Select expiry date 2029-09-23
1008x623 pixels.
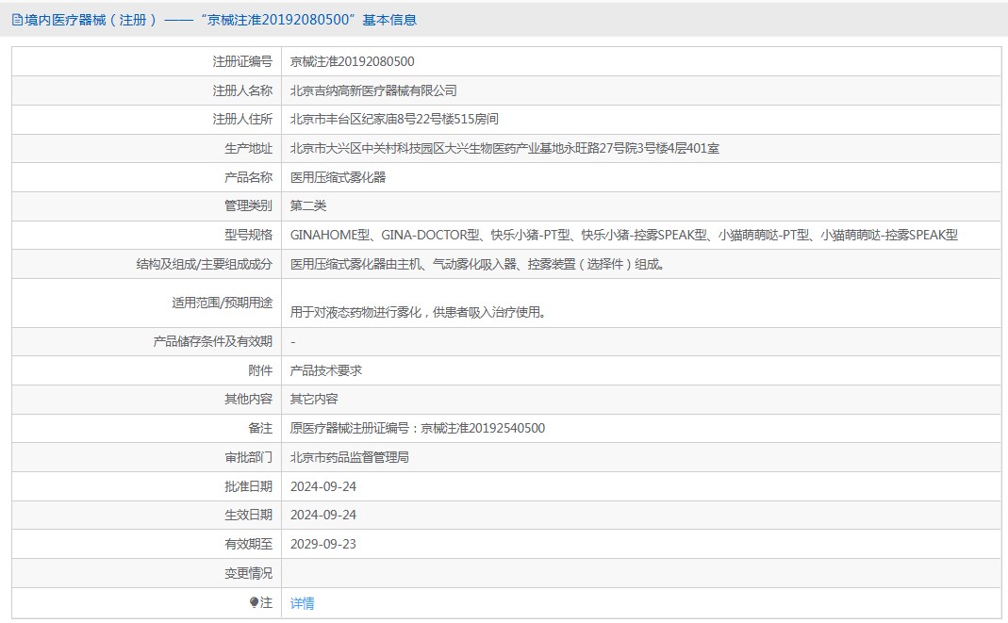[322, 544]
